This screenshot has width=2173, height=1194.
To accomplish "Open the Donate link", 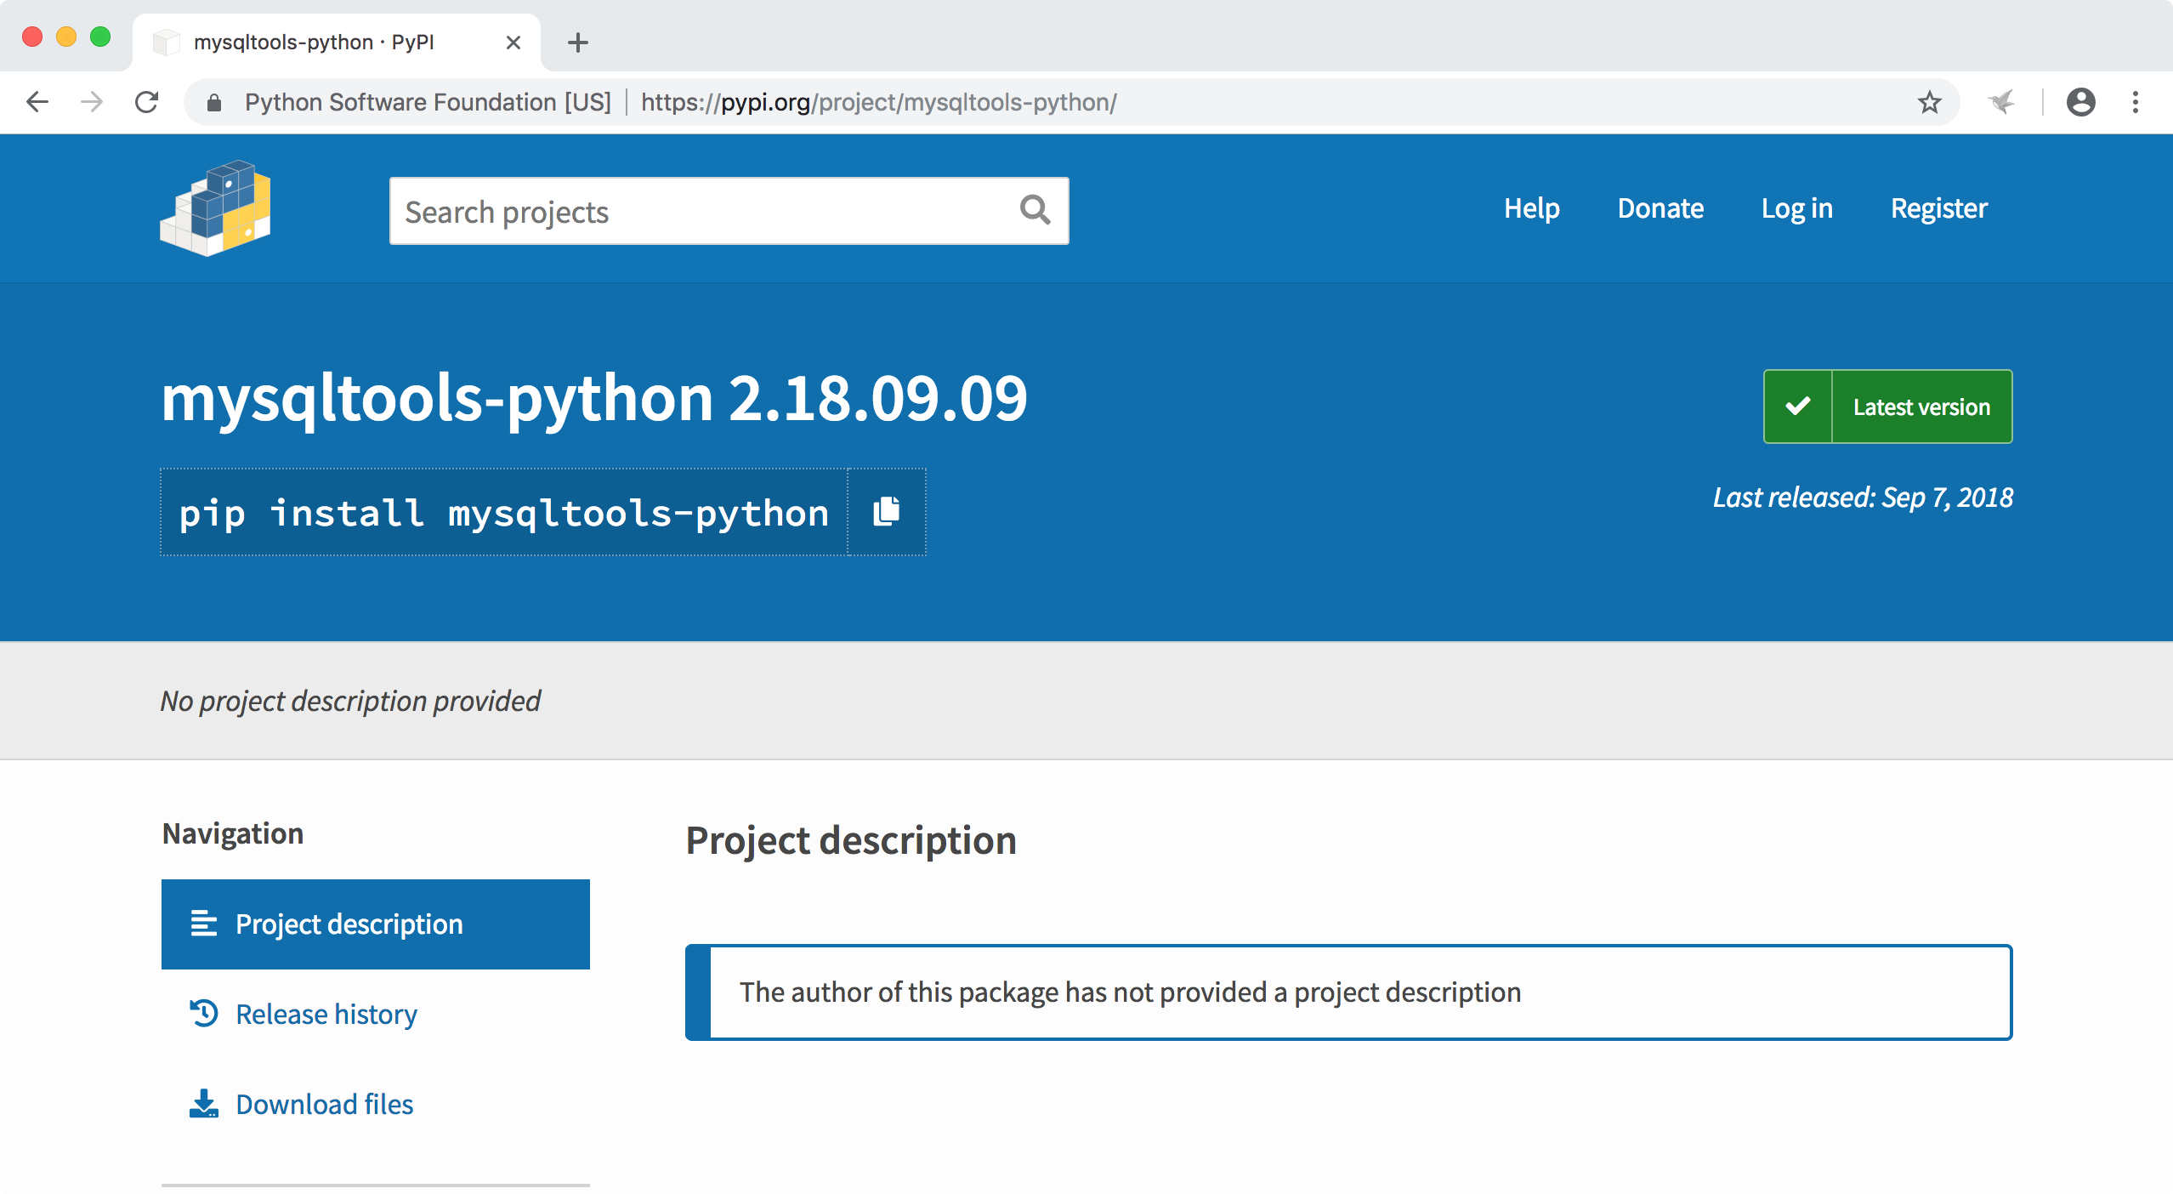I will tap(1660, 208).
